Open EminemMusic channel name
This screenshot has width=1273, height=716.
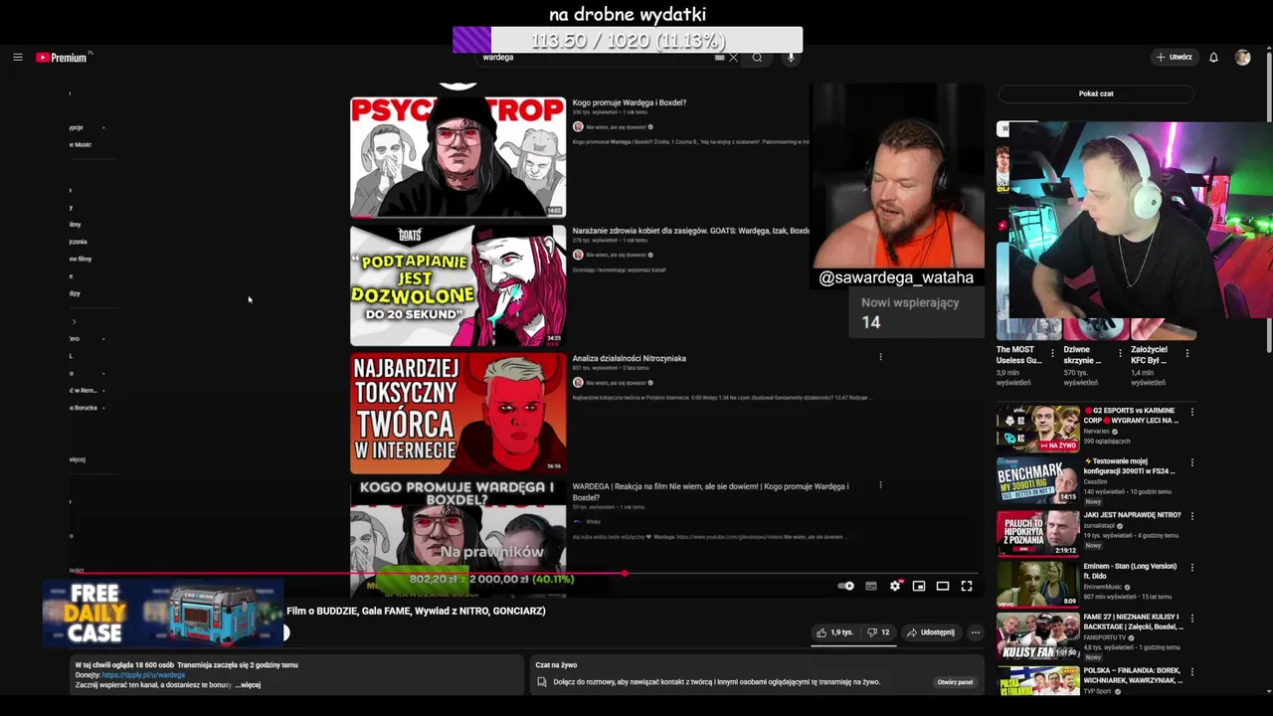point(1105,587)
